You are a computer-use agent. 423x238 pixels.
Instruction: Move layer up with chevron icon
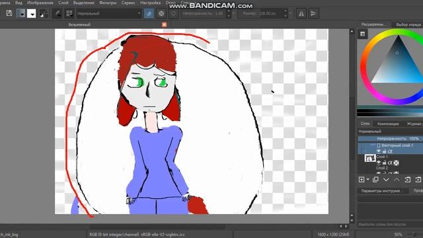point(397,179)
